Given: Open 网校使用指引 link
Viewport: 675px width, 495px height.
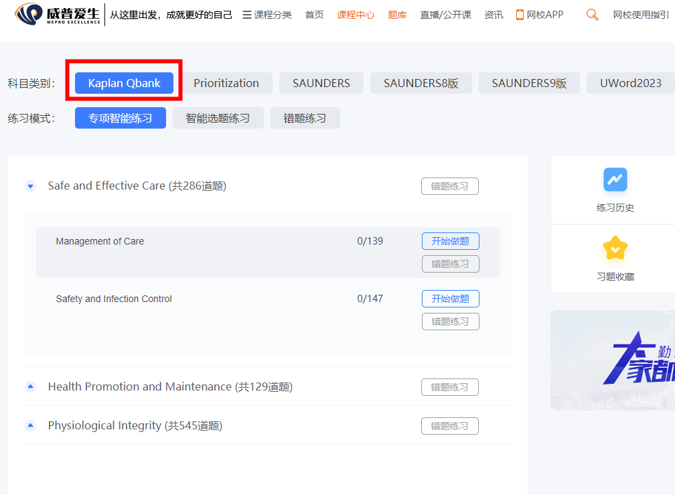Looking at the screenshot, I should [x=641, y=15].
